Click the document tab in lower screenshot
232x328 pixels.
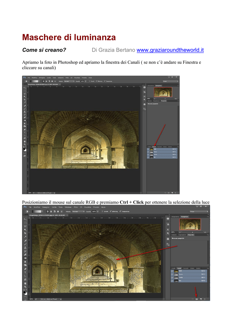point(48,215)
